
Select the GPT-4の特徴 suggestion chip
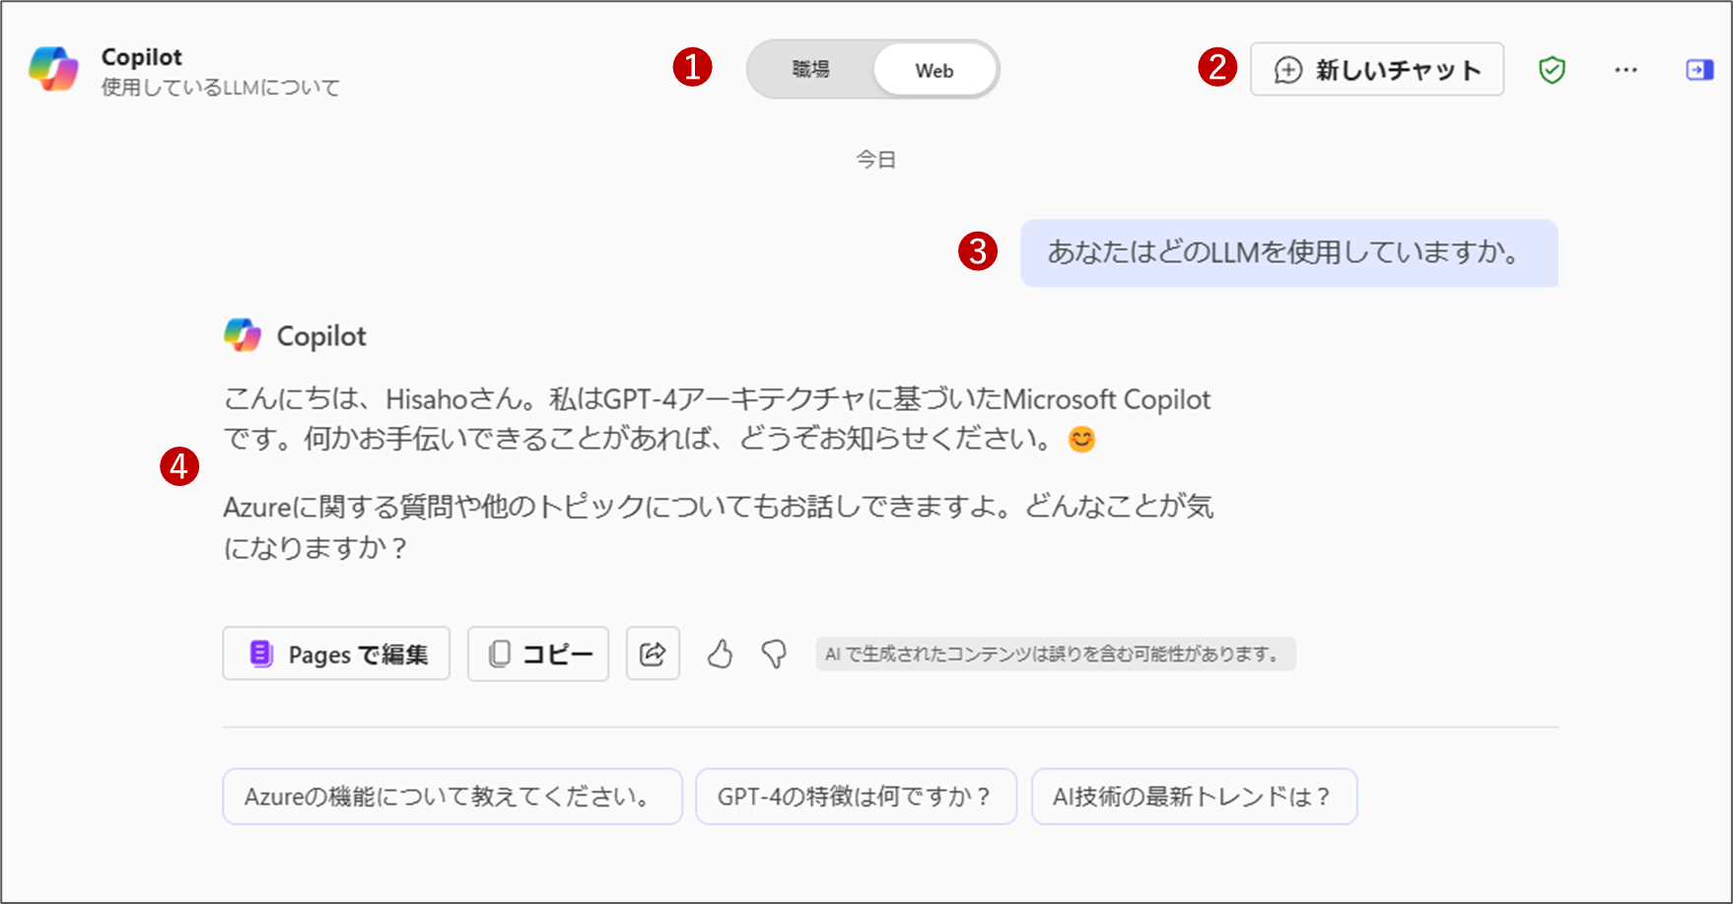(x=856, y=797)
